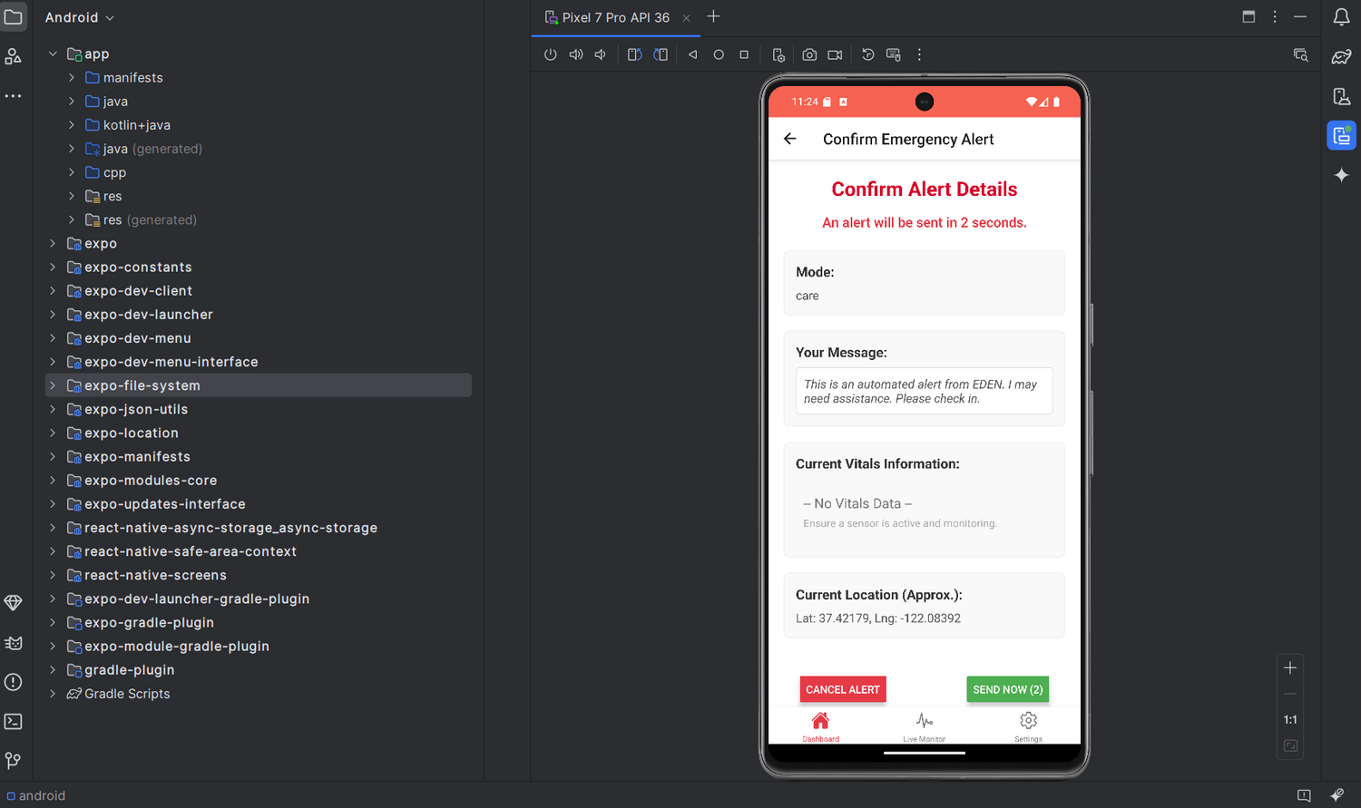Image resolution: width=1361 pixels, height=808 pixels.
Task: Open the Device Manager tool window
Action: tap(1341, 96)
